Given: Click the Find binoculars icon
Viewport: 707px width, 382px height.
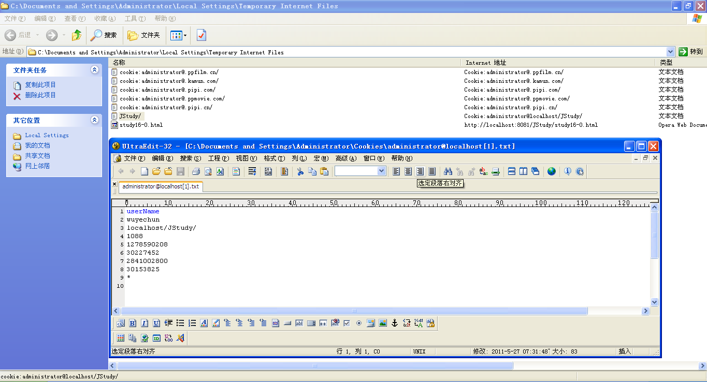Looking at the screenshot, I should click(448, 171).
